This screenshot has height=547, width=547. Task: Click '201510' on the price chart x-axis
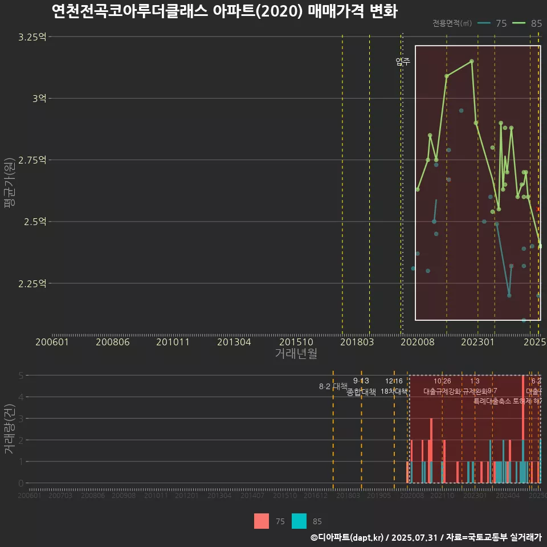click(x=296, y=342)
